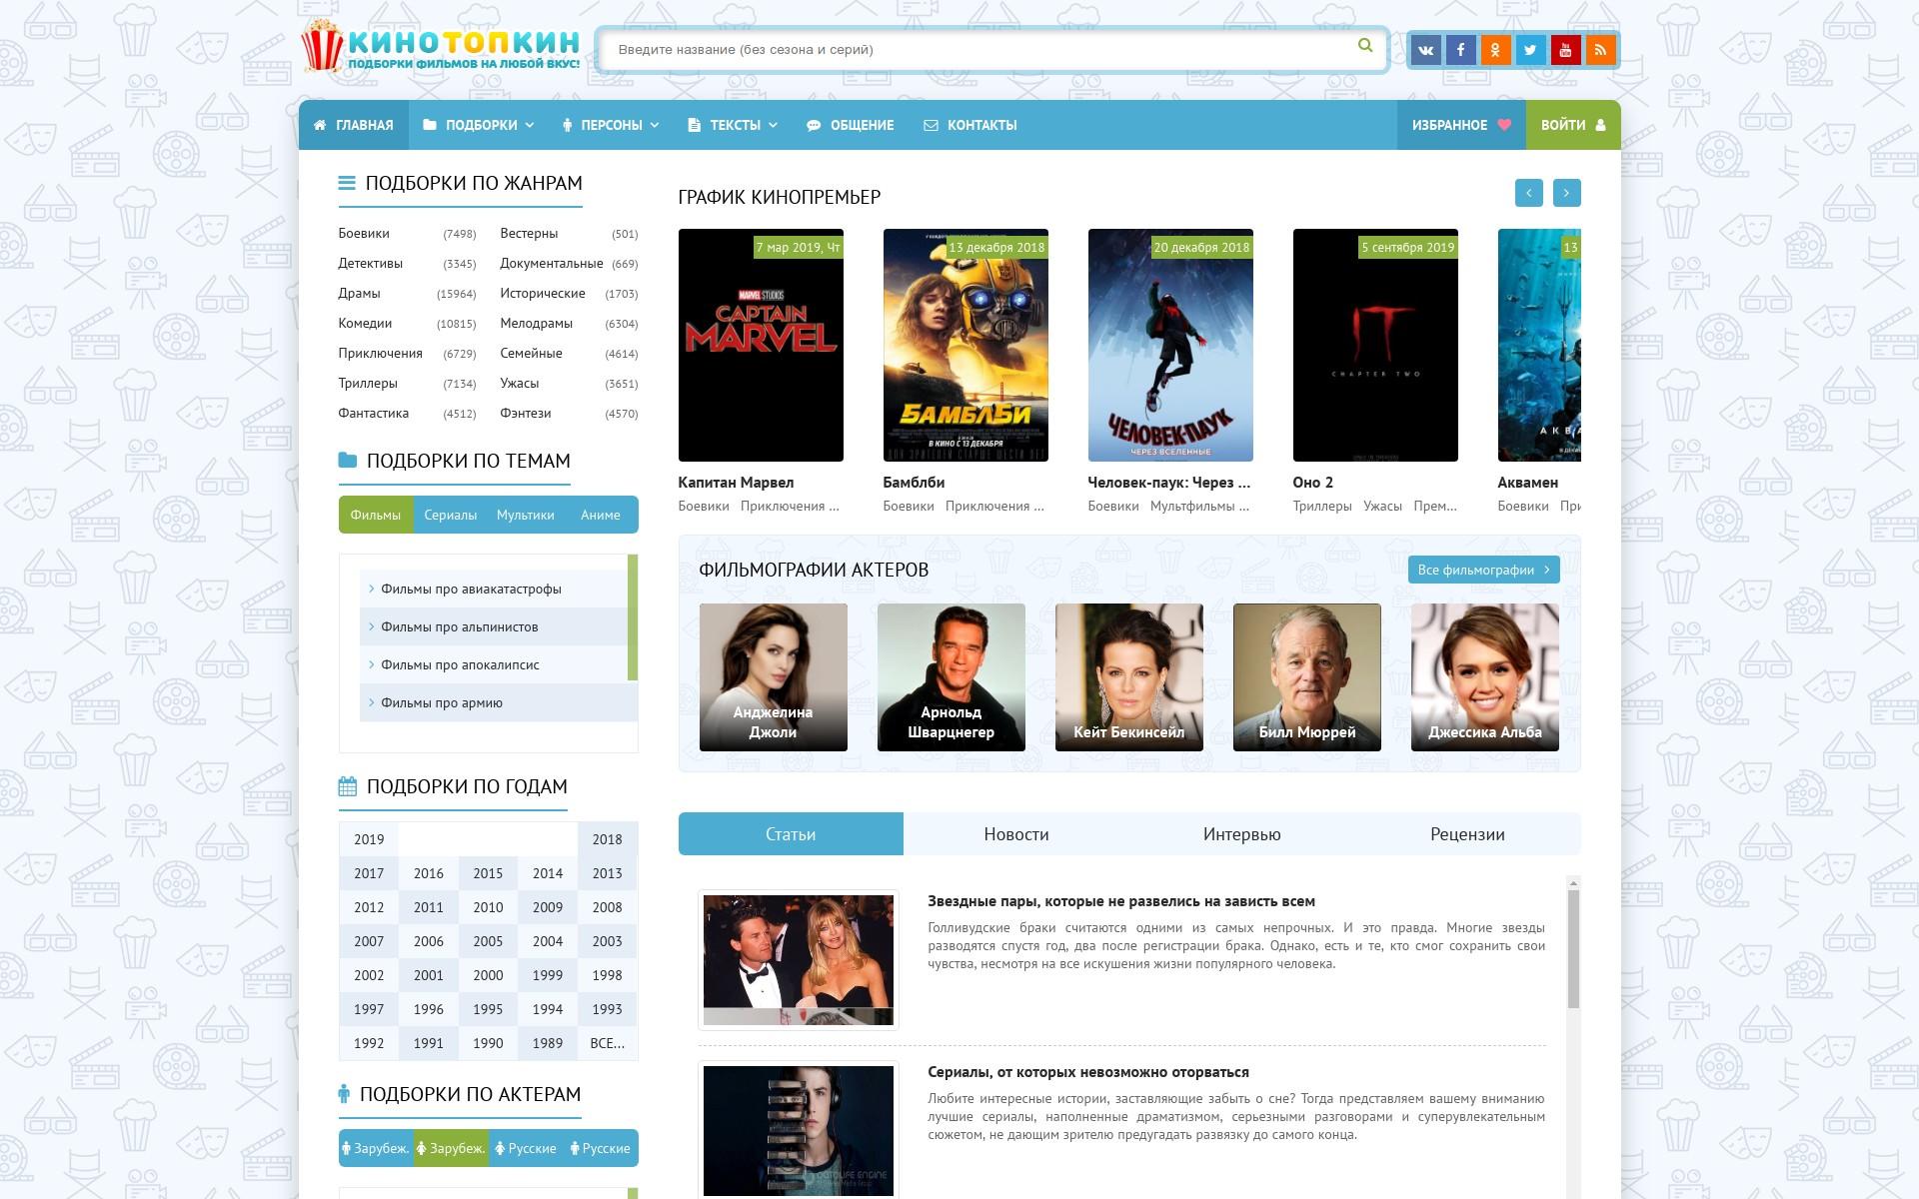The height and width of the screenshot is (1199, 1919).
Task: Open Кейт Бекинсейл filmography card
Action: 1129,677
